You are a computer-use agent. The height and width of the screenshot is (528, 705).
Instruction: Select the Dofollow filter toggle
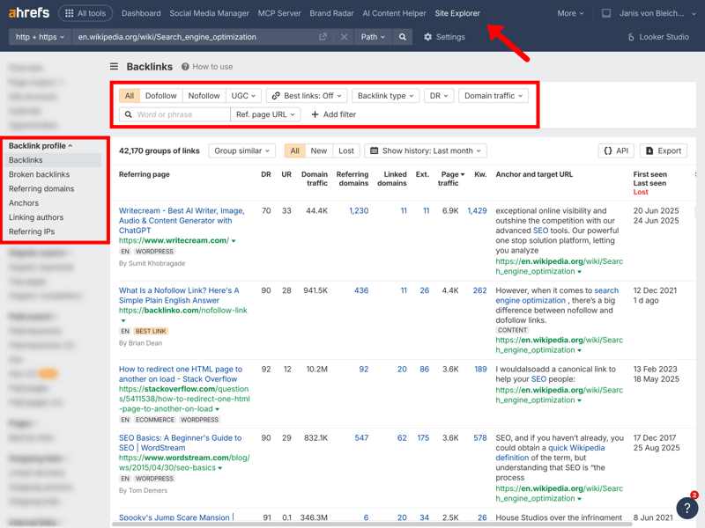160,95
